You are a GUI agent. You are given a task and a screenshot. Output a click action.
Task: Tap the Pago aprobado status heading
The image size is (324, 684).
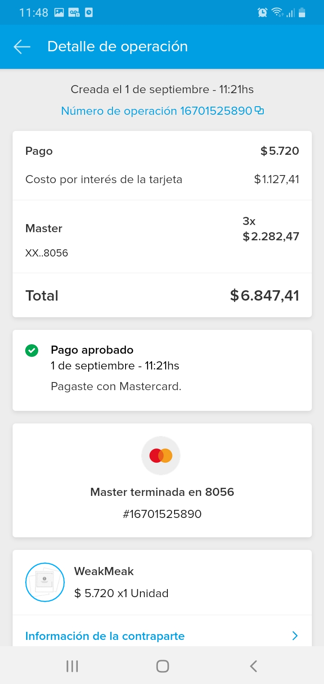pos(92,350)
